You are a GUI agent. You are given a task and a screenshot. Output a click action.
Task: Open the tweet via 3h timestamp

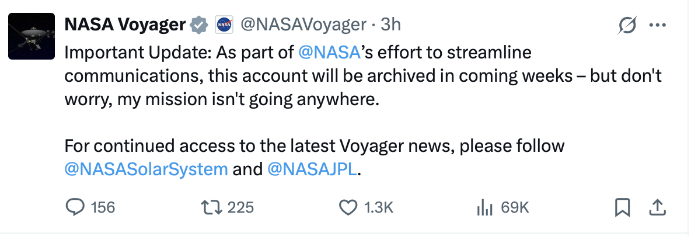(x=390, y=25)
